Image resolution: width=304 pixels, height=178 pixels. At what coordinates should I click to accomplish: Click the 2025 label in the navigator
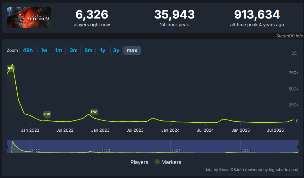pos(246,151)
